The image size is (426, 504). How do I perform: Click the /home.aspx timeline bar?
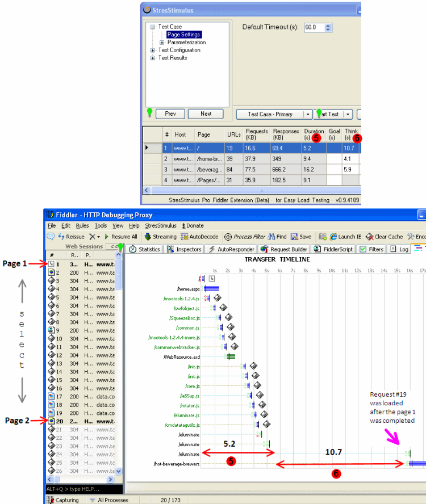(212, 289)
